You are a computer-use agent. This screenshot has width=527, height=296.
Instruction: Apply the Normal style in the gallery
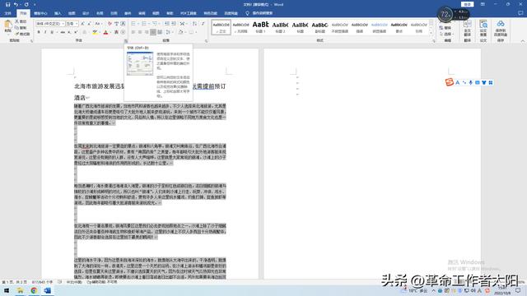[x=222, y=27]
